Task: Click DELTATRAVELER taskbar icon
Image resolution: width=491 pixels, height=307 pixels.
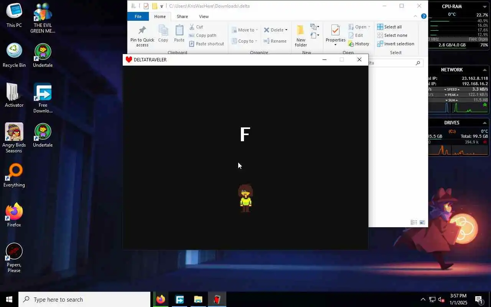Action: [x=217, y=299]
